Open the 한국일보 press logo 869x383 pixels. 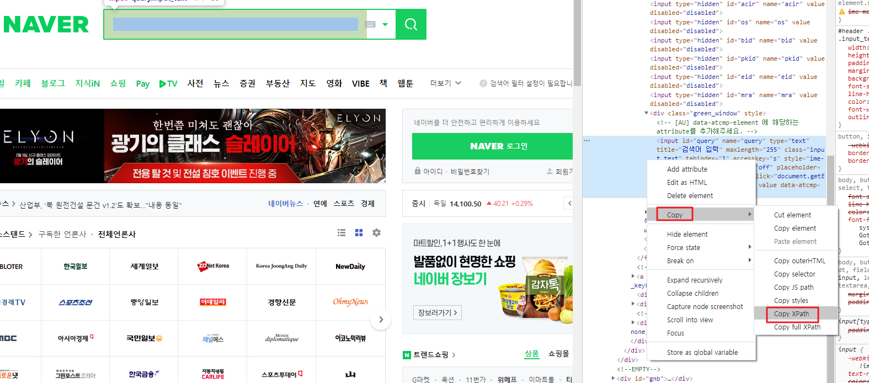tap(75, 267)
